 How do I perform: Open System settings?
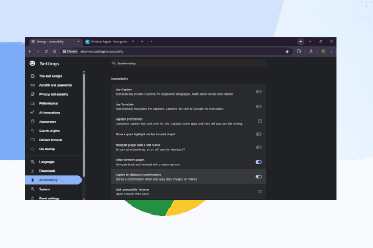[53, 189]
